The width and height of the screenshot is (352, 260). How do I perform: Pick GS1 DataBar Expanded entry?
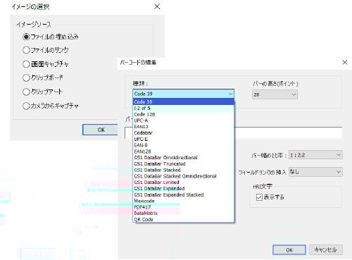(184, 189)
